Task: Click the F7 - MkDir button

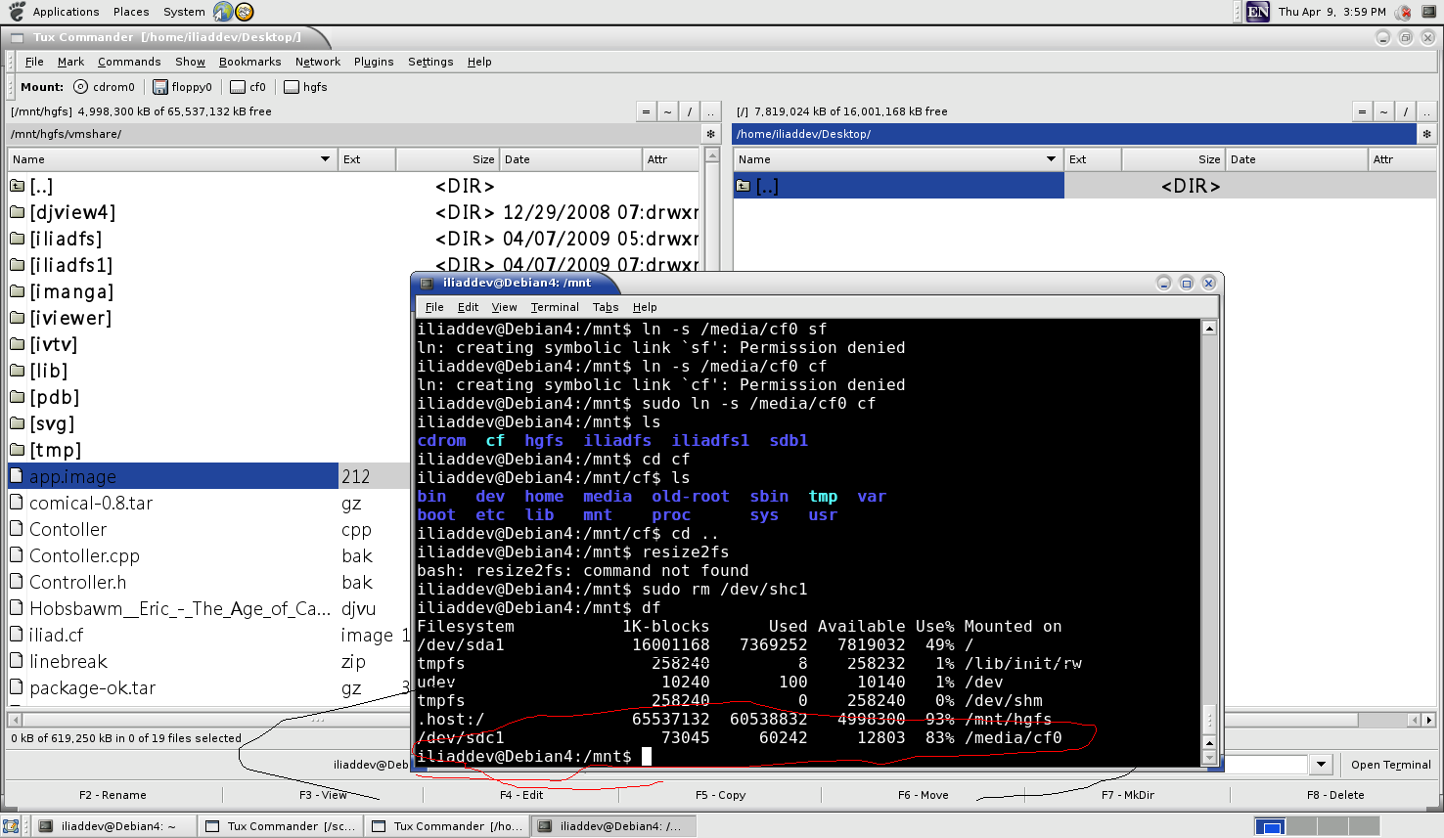Action: [x=1127, y=795]
